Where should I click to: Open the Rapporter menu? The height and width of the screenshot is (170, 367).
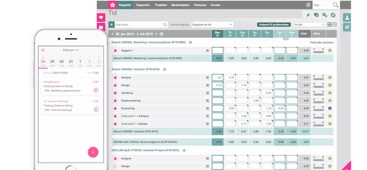(143, 5)
